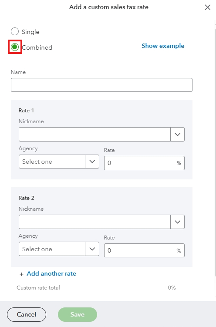Expand Rate 2 Agency Select one dropdown
This screenshot has height=327, width=216.
(x=59, y=249)
